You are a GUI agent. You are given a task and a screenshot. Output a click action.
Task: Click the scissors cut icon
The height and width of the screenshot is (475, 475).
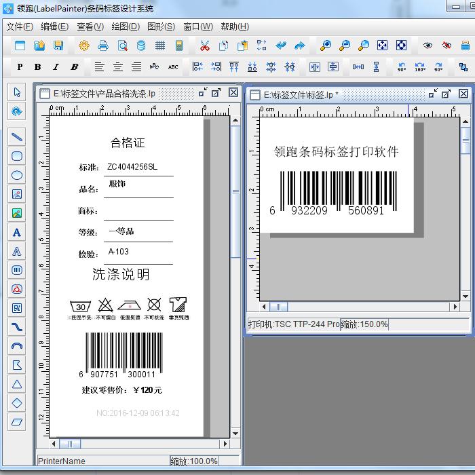pos(204,45)
